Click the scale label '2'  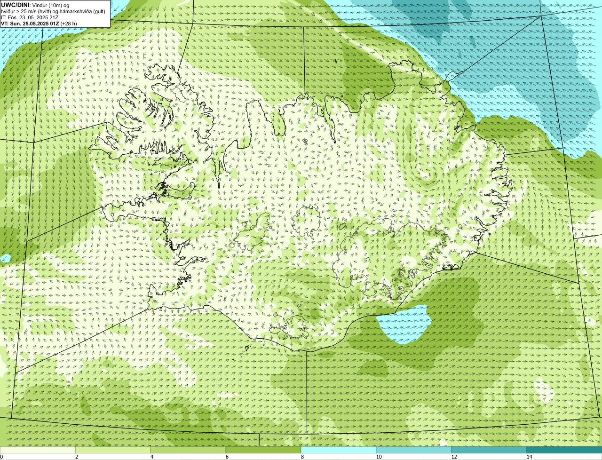tap(76, 457)
